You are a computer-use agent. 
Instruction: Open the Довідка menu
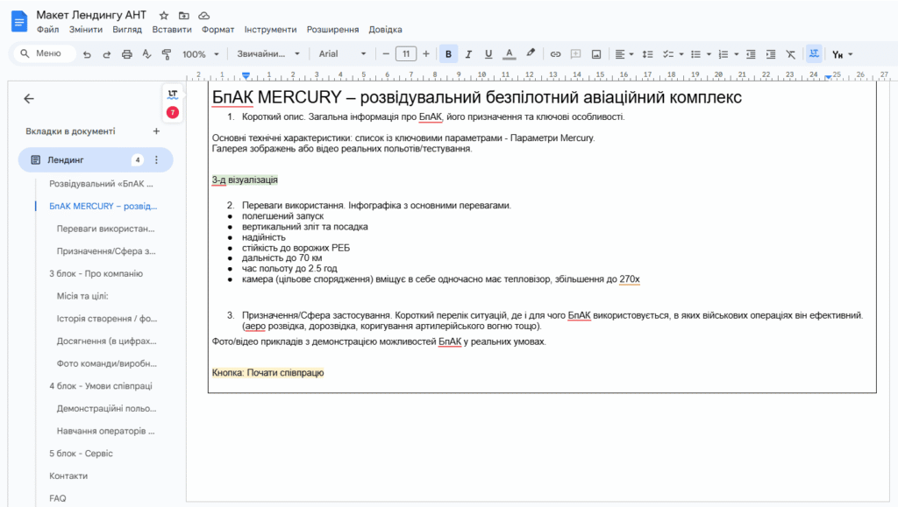386,30
